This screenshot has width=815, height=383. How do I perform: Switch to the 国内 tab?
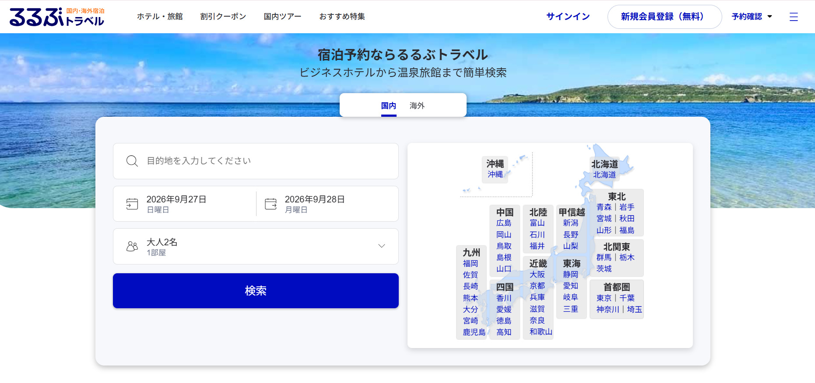click(x=389, y=106)
